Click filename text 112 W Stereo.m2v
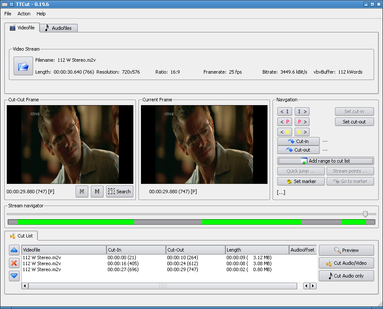The image size is (383, 309). tap(76, 60)
